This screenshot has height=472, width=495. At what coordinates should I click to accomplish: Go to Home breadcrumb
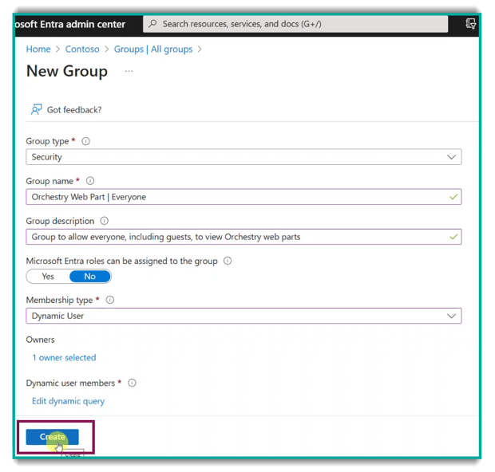pyautogui.click(x=38, y=49)
